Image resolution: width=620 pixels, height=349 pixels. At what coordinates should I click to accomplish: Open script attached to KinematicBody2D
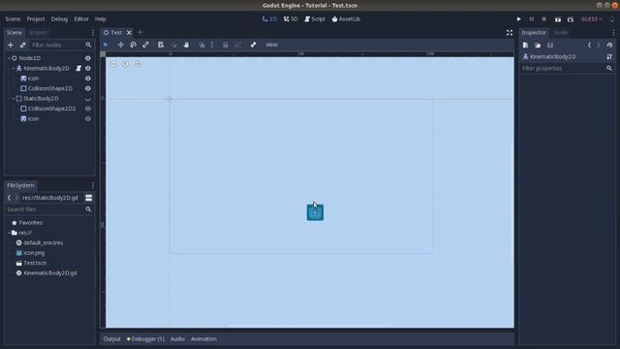tap(78, 69)
